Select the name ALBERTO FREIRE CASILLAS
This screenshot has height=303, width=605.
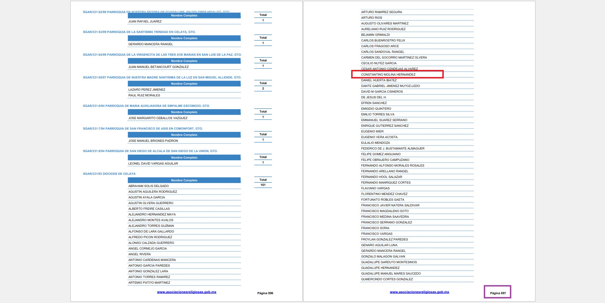(149, 209)
